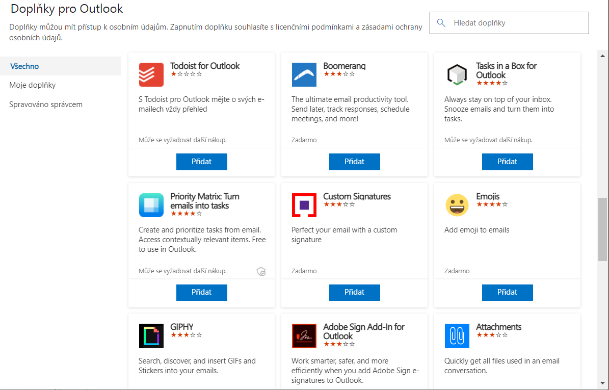Viewport: 609px width, 390px height.
Task: Add Boomerang with its Přidat button
Action: 354,162
